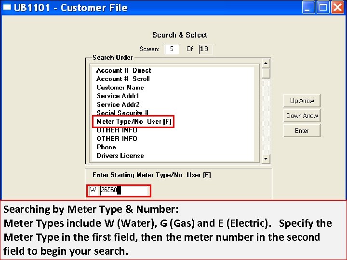Choose Service Addr1 in the list
347x260 pixels.
coord(118,96)
